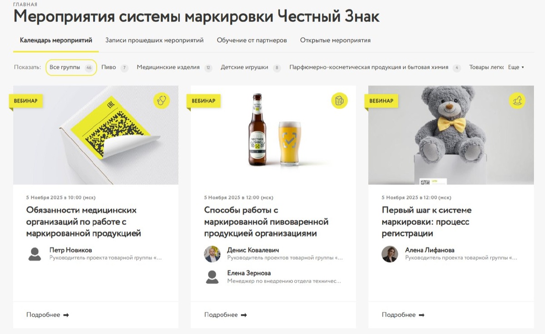This screenshot has height=334, width=545.
Task: Click the count badge 12 beside Медицинские изделия
Action: 208,68
